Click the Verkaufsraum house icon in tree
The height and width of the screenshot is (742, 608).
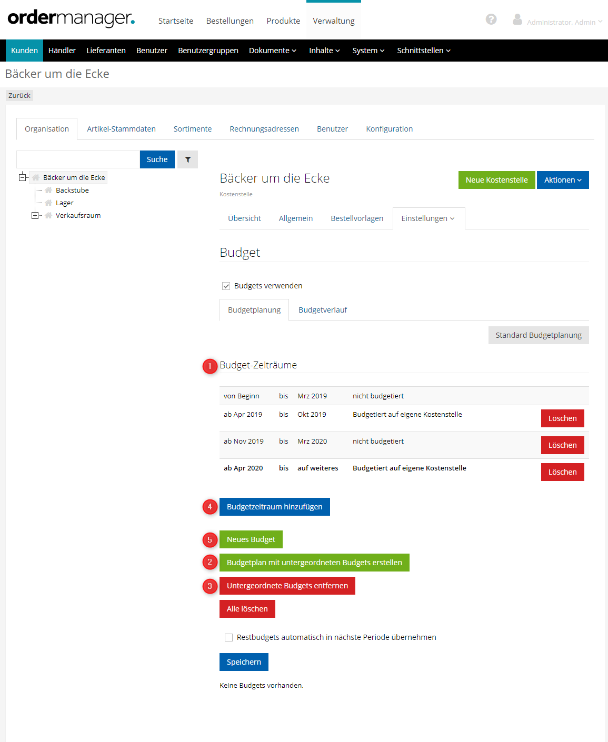pos(48,216)
